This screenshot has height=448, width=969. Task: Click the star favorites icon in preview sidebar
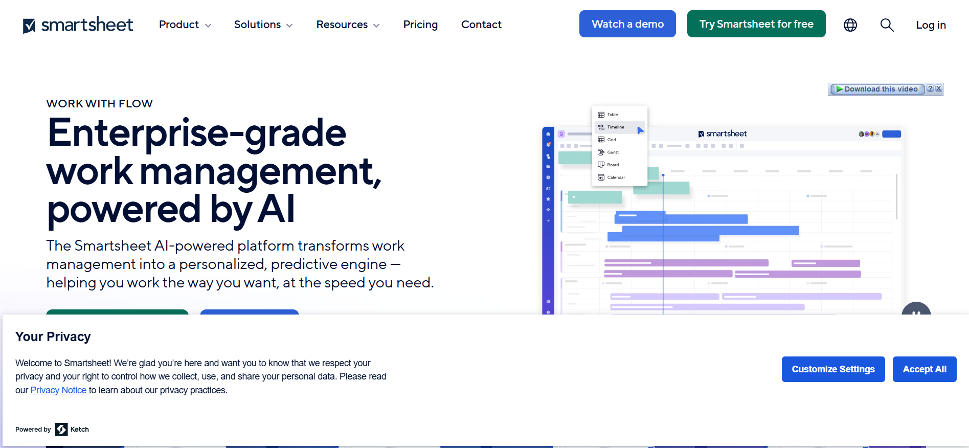point(548,199)
